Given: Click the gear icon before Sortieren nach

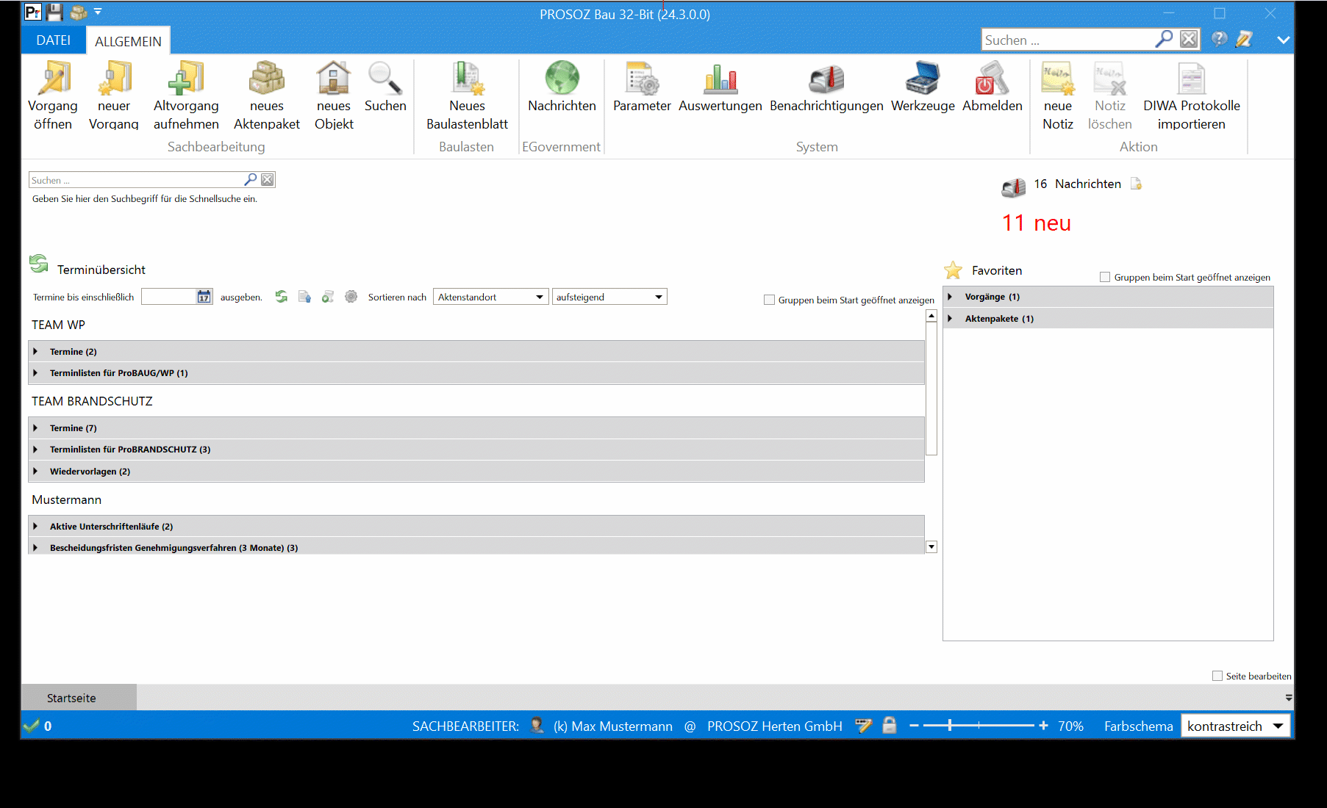Looking at the screenshot, I should tap(351, 297).
